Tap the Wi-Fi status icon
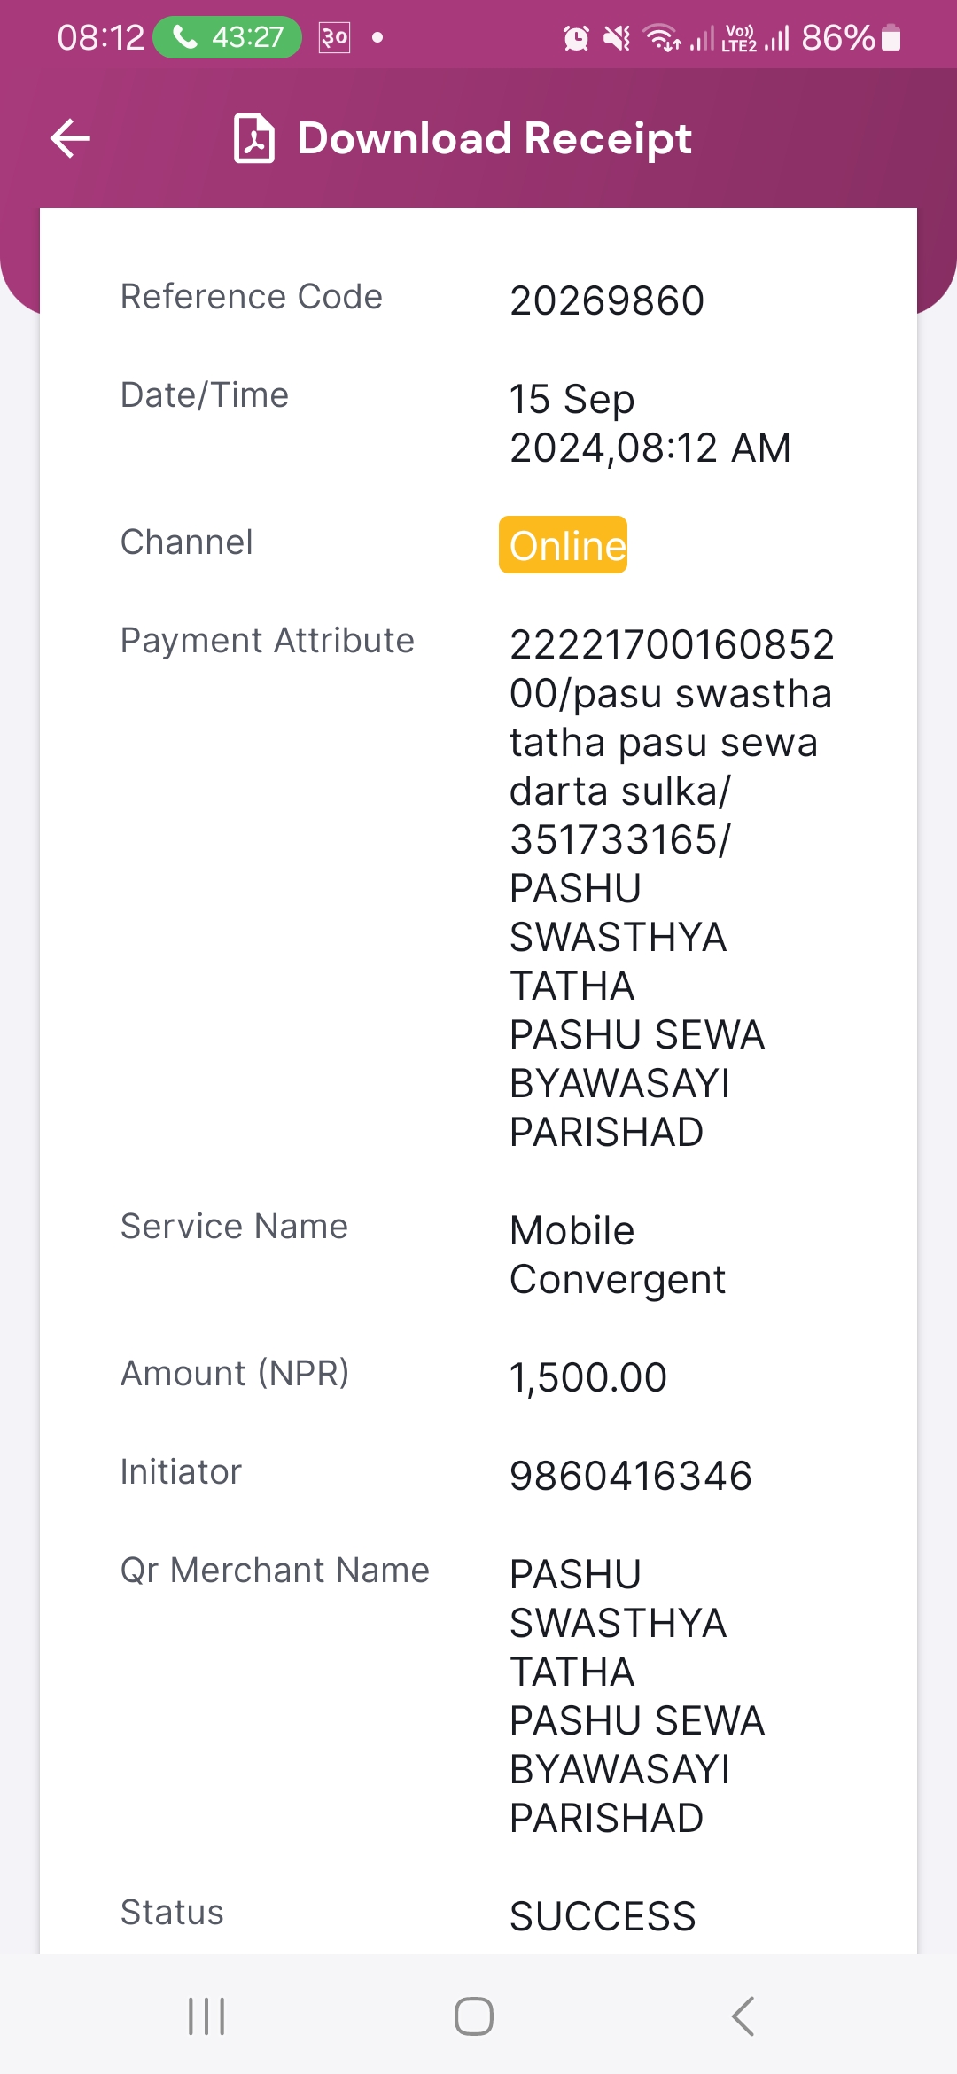Viewport: 957px width, 2074px height. tap(662, 38)
